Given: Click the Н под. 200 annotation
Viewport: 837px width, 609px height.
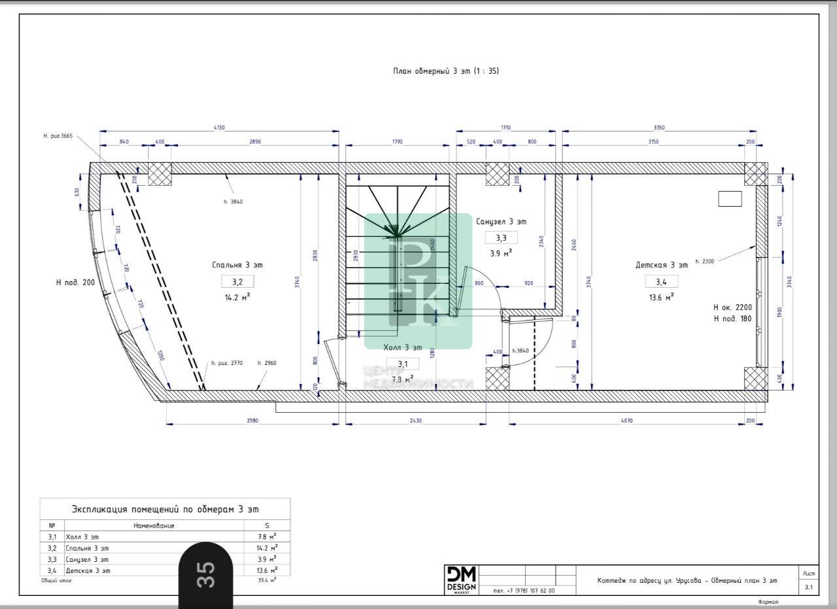Looking at the screenshot, I should [x=76, y=283].
